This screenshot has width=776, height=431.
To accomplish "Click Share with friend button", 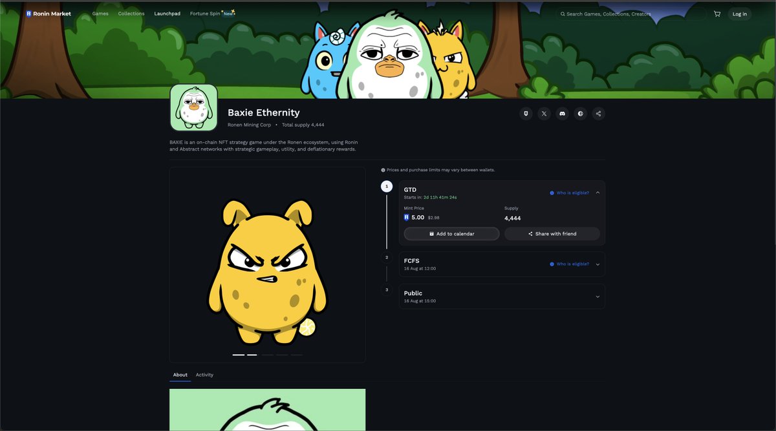I will (x=552, y=234).
